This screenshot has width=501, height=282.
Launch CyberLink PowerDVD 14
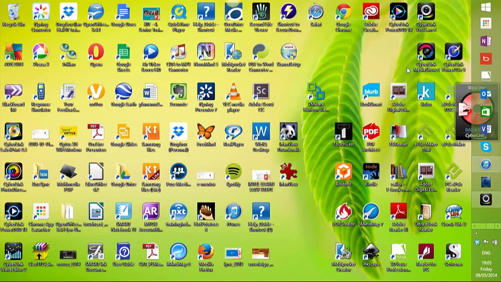(x=398, y=12)
